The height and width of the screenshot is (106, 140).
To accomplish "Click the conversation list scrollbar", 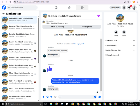I will [39, 40].
